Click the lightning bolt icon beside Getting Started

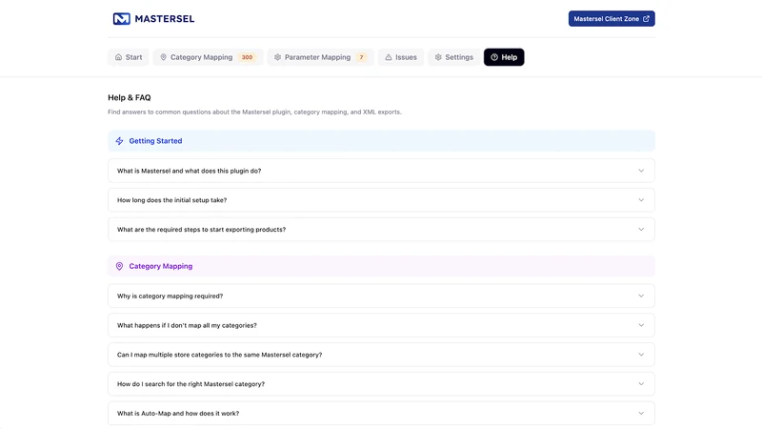(x=119, y=140)
